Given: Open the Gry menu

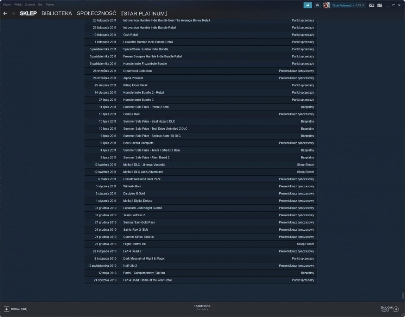Looking at the screenshot, I should tap(40, 5).
